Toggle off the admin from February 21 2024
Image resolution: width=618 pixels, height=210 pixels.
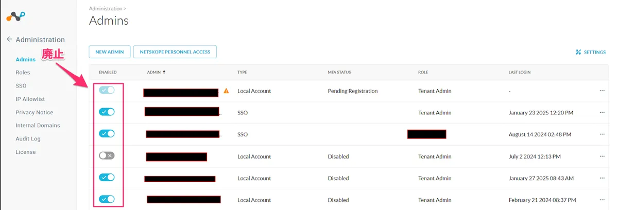pyautogui.click(x=107, y=199)
